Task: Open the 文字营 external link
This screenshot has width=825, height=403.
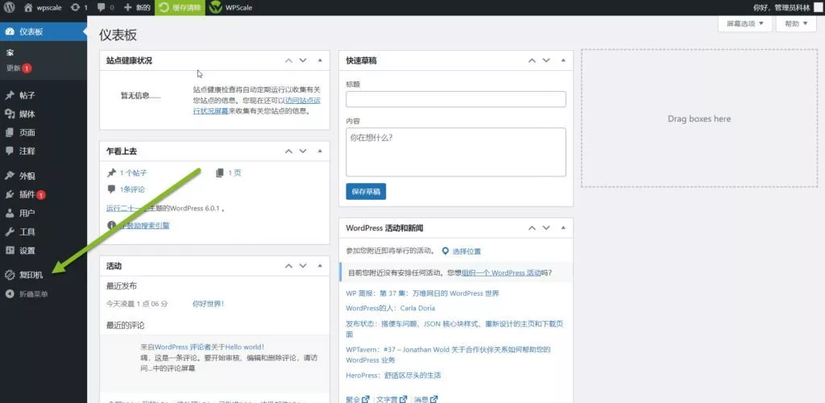Action: coord(392,399)
